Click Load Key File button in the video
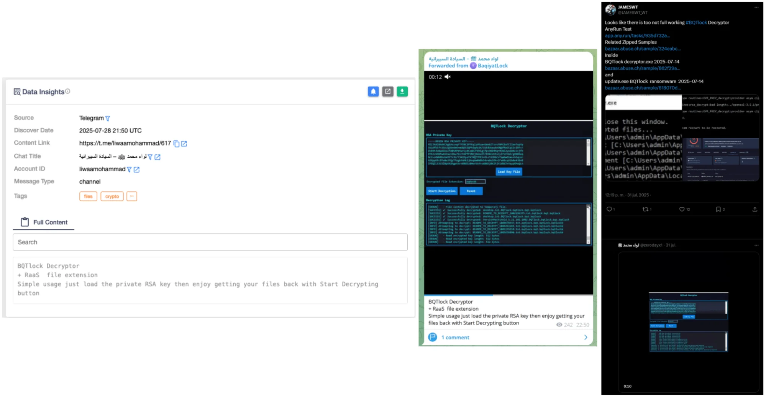This screenshot has width=766, height=398. [509, 172]
